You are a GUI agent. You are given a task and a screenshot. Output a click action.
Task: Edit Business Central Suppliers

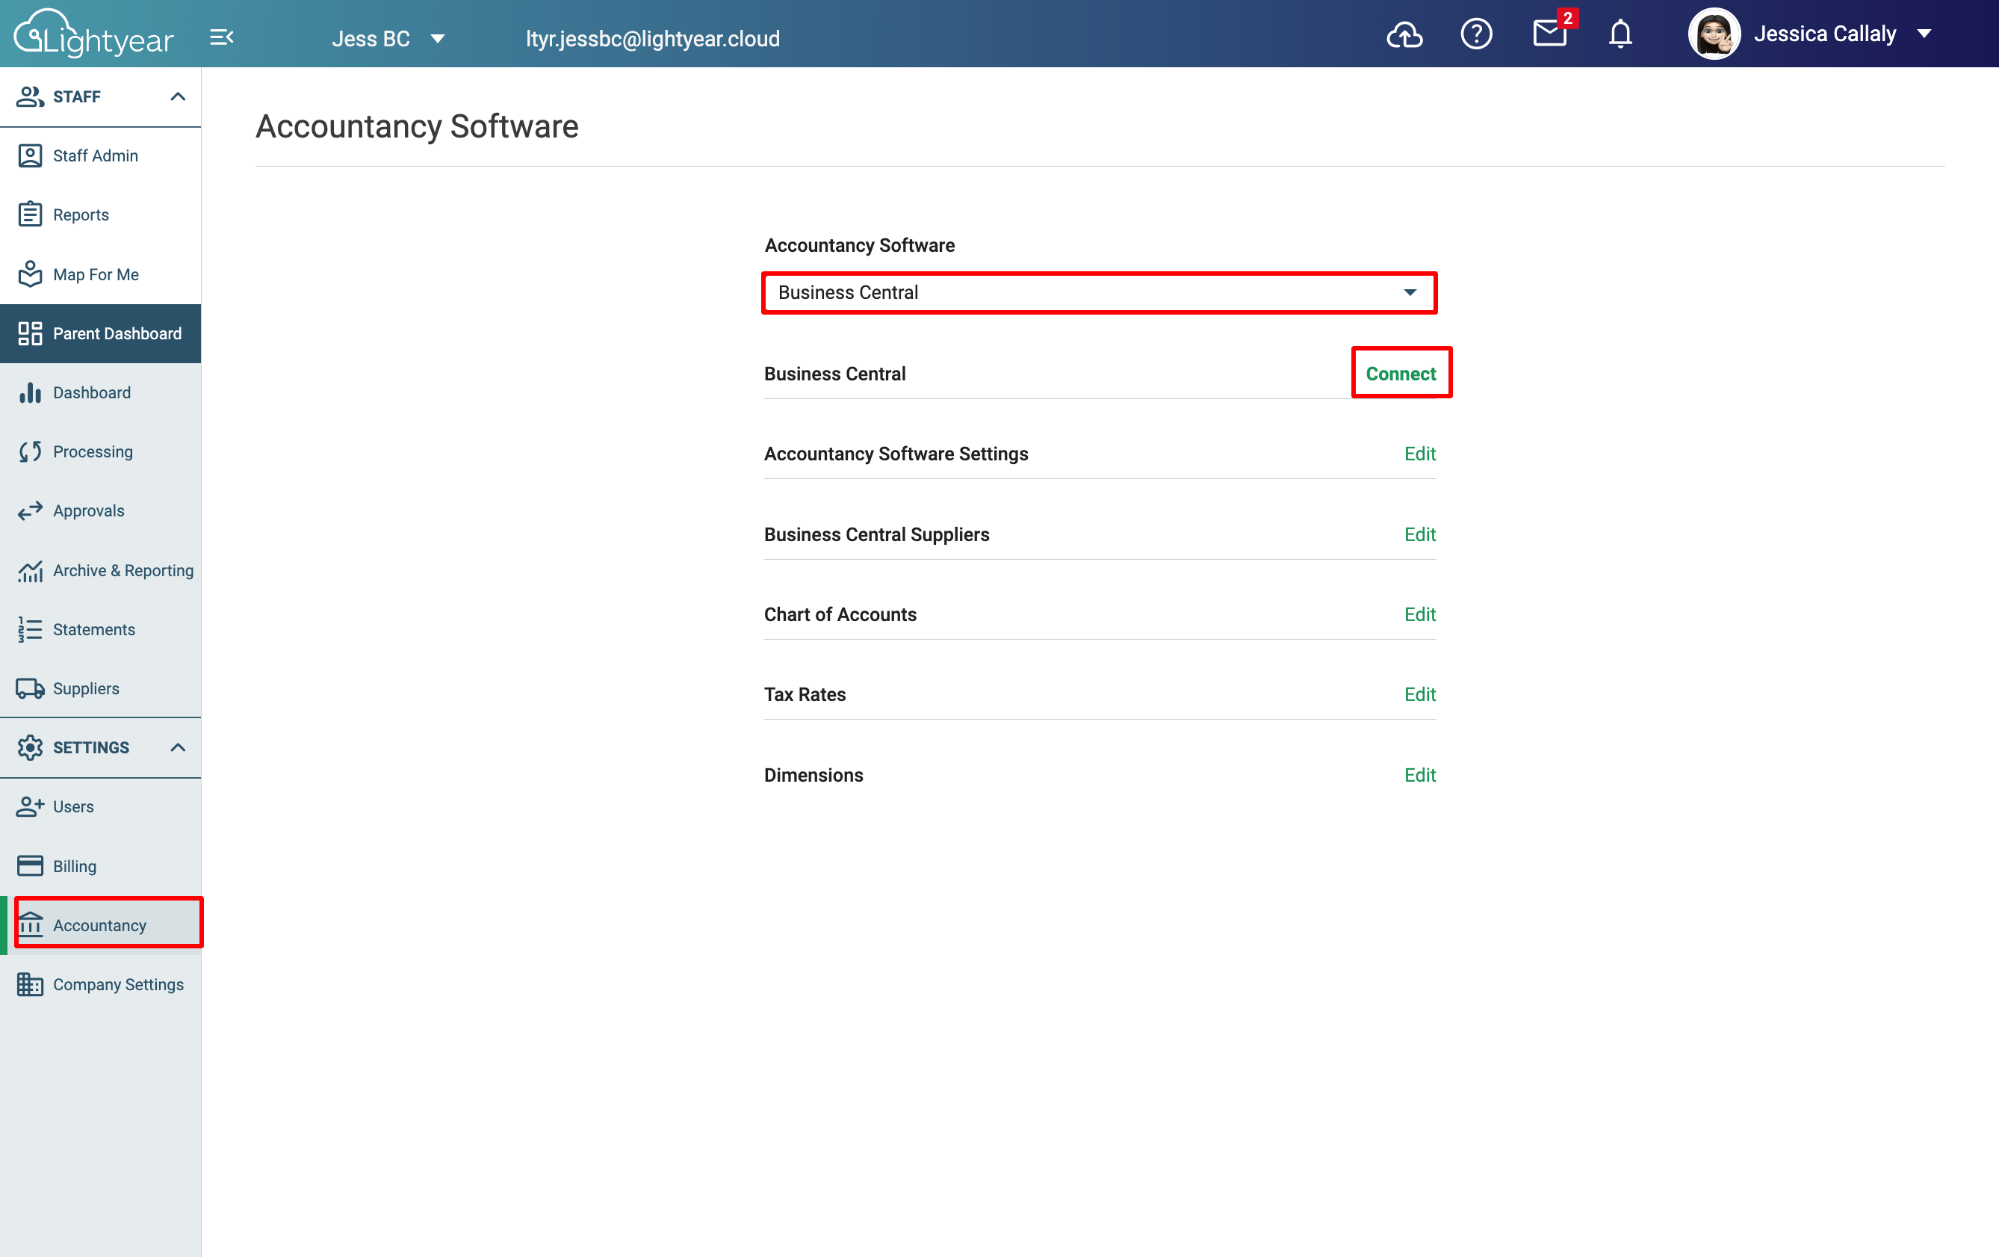point(1419,534)
